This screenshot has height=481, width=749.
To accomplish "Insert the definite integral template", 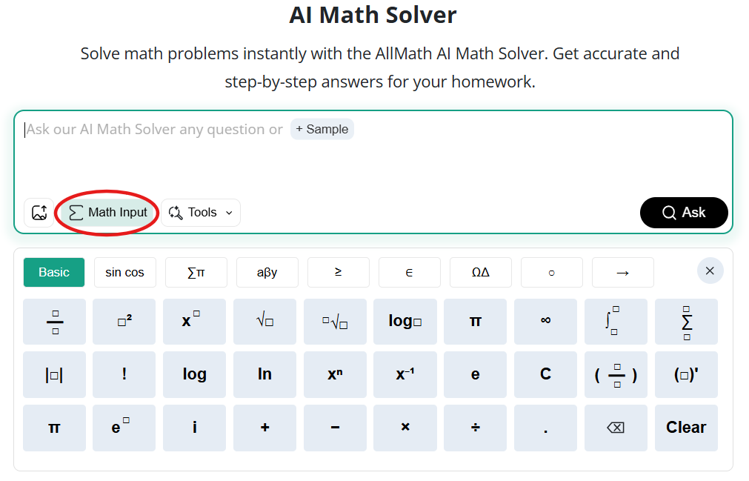I will (616, 322).
